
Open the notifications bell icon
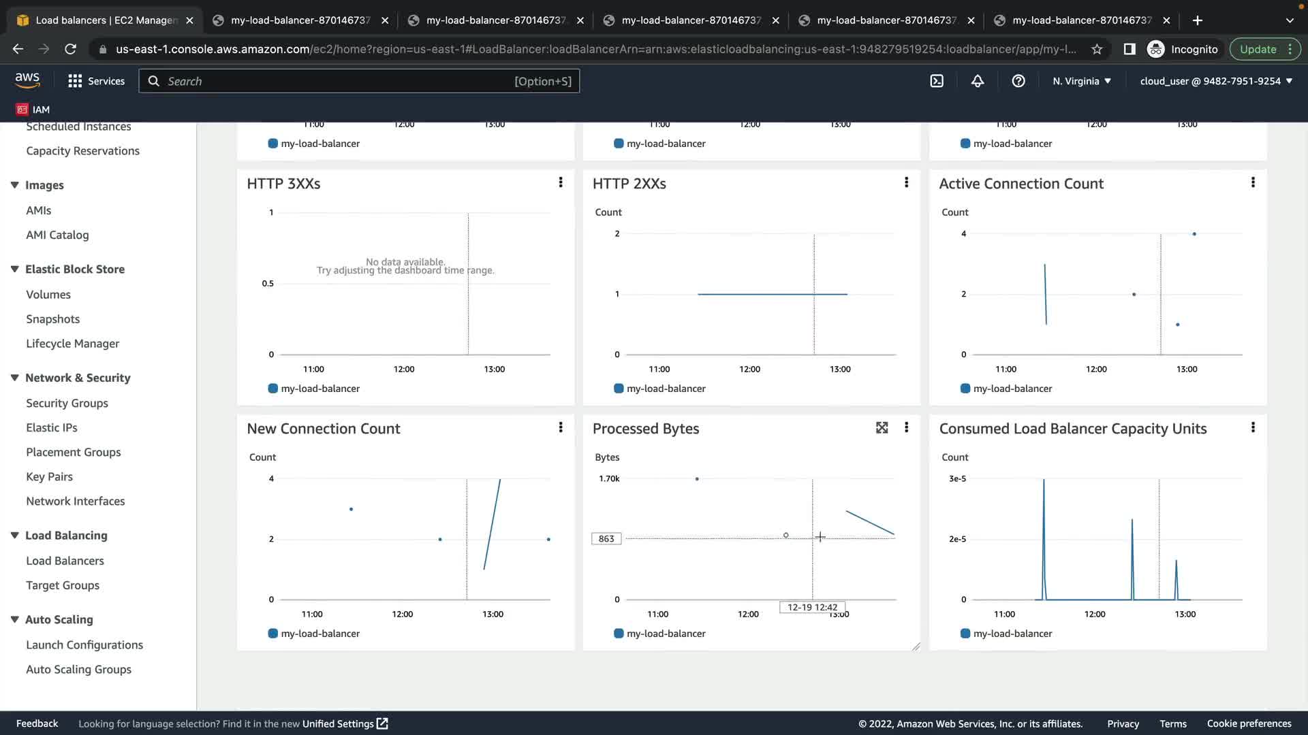[978, 81]
